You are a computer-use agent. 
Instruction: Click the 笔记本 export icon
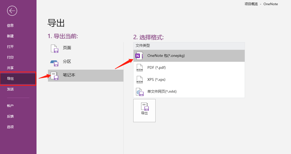[x=54, y=76]
